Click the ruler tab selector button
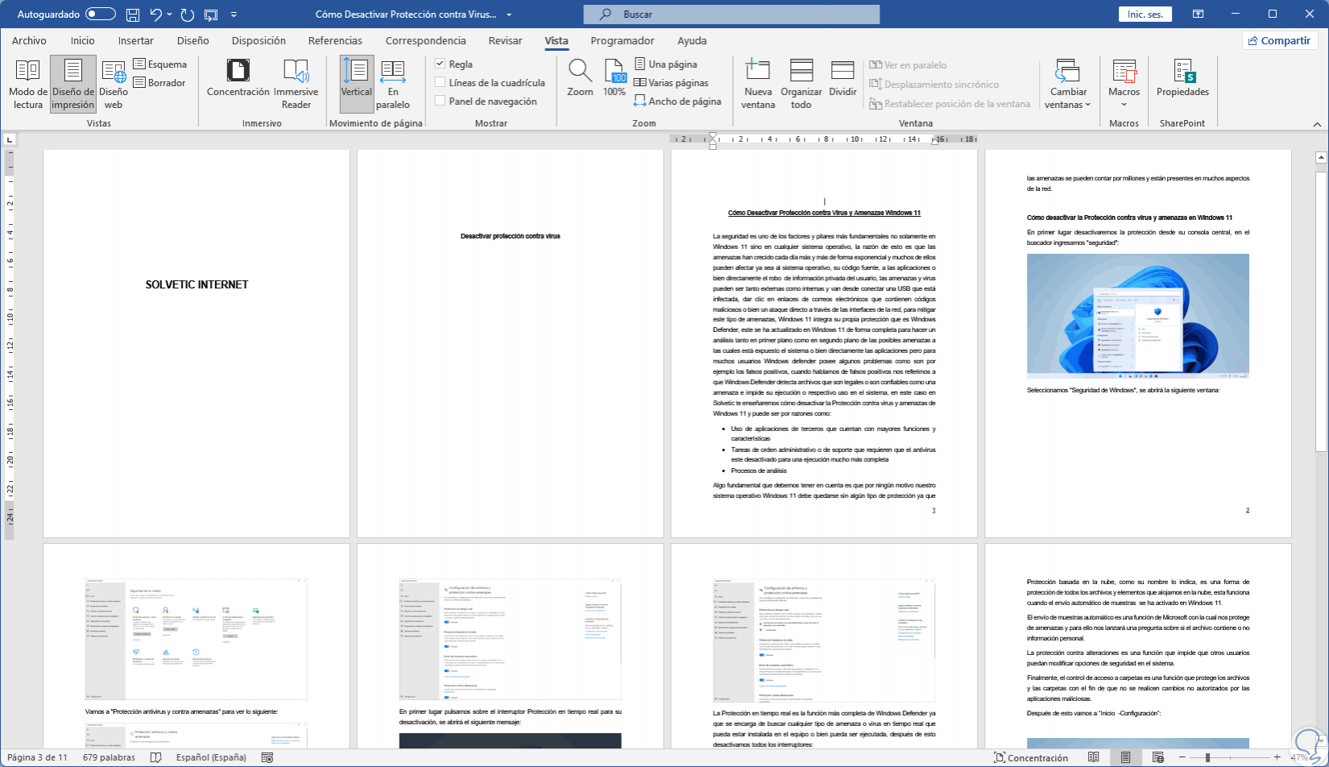The image size is (1329, 767). coord(10,140)
